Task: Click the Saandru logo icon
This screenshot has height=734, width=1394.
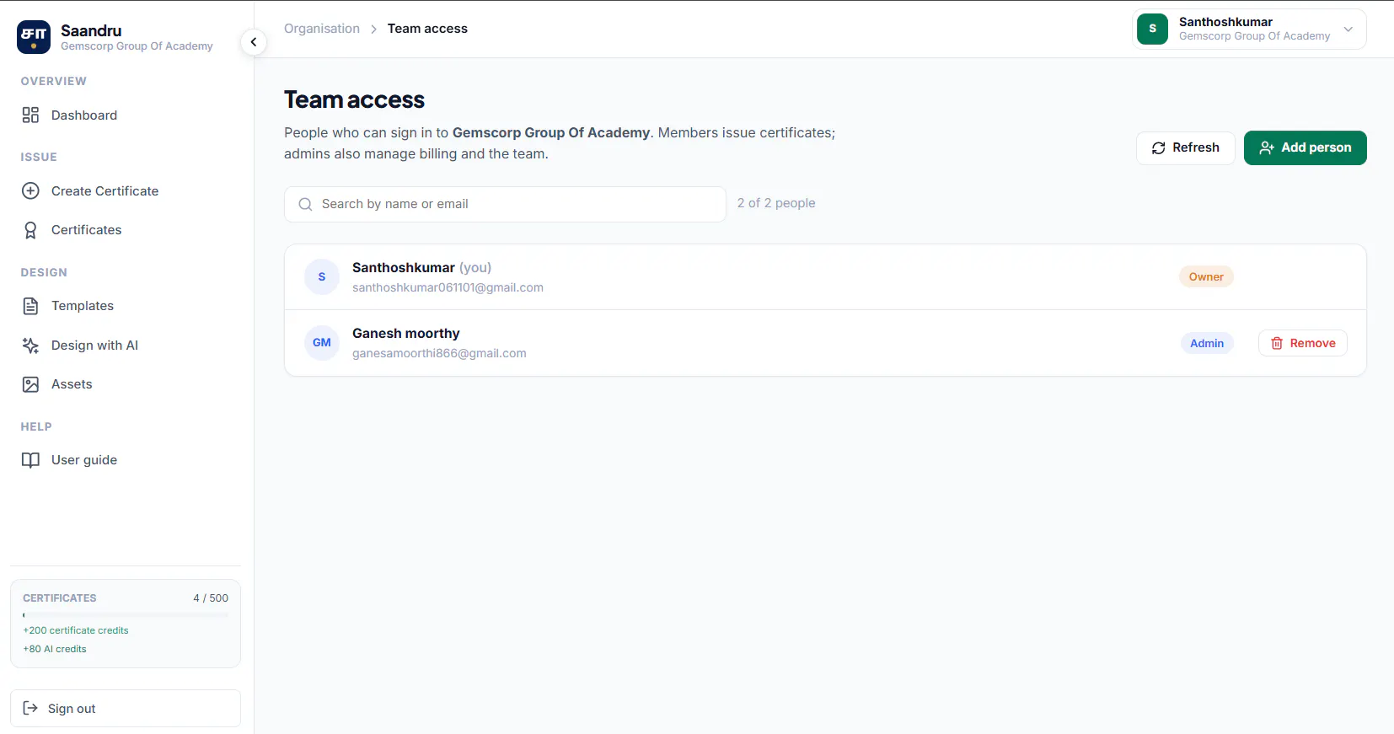Action: coord(34,37)
